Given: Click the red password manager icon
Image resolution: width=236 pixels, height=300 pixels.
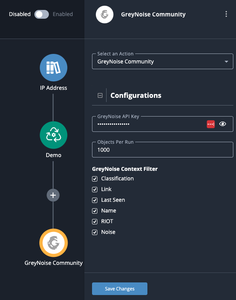Looking at the screenshot, I should coord(211,124).
